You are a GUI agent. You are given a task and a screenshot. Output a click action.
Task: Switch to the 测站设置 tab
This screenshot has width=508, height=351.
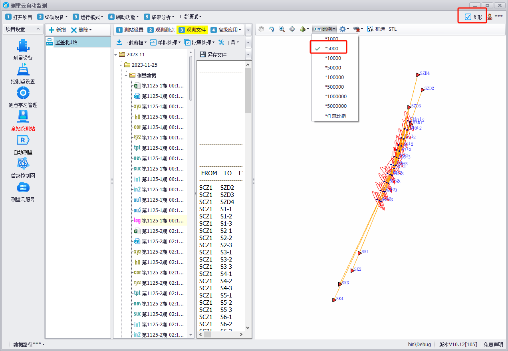130,30
